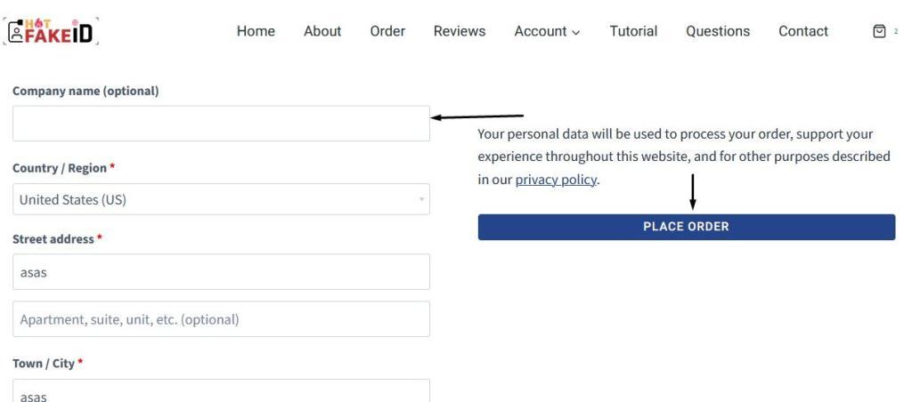Open the privacy policy link
This screenshot has width=912, height=402.
pos(556,180)
